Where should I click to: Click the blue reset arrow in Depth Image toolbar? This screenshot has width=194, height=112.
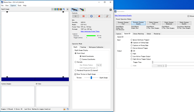[64, 9]
